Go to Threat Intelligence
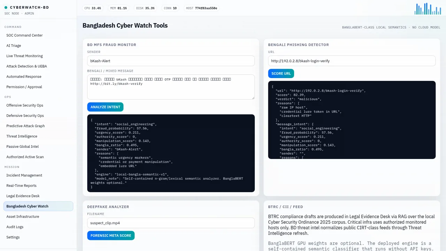Viewport: 446px width, 251px height. pos(38,136)
